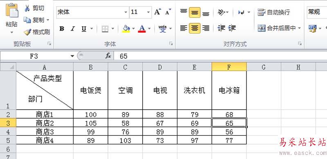Open the borders dropdown arrow
This screenshot has width=327, height=159.
(x=113, y=29)
